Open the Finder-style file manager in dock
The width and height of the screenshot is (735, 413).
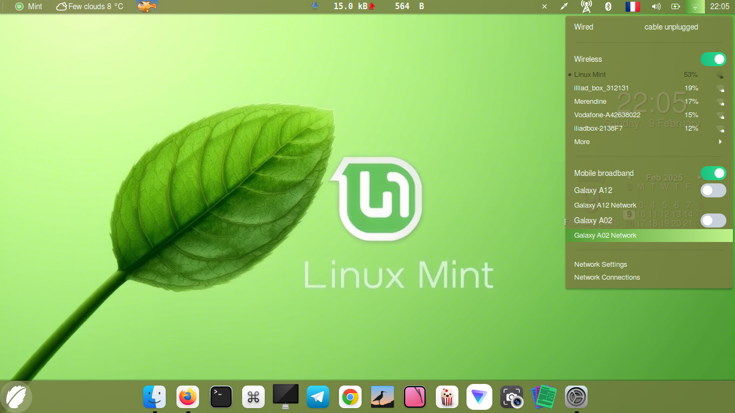coord(154,397)
